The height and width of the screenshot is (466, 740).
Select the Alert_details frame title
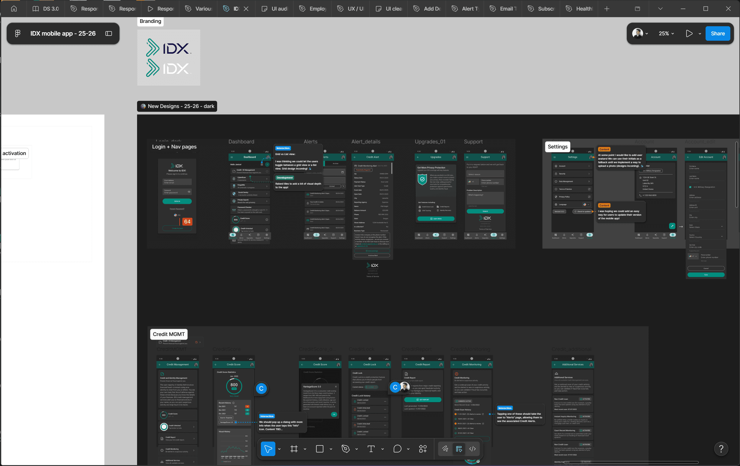(x=366, y=141)
